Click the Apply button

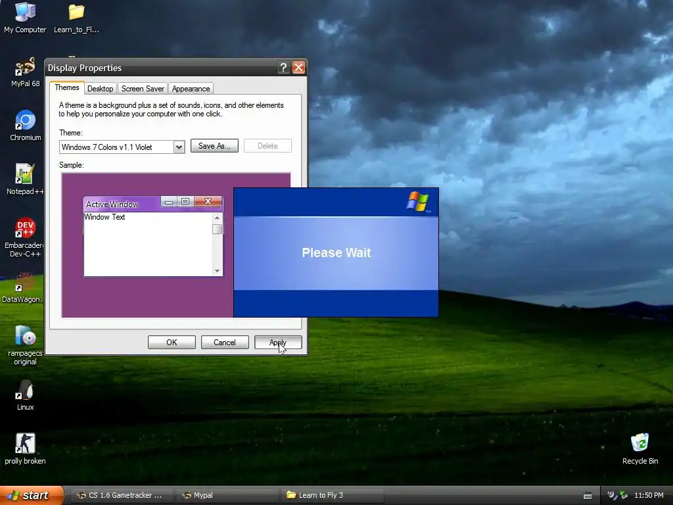(x=278, y=342)
